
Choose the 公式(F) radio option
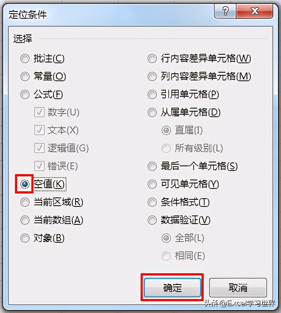coord(25,94)
